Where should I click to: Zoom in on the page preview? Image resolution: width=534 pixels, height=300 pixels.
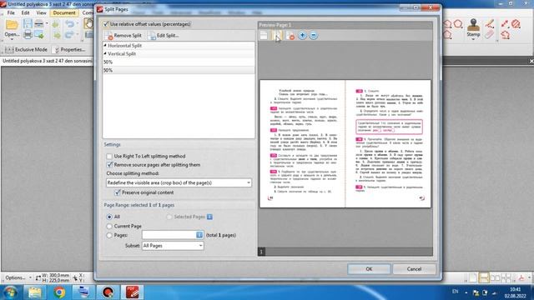pos(302,35)
